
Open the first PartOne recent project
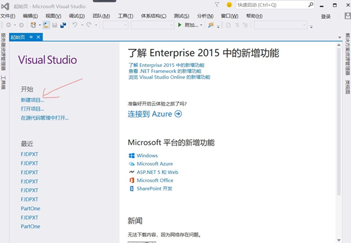(30, 209)
